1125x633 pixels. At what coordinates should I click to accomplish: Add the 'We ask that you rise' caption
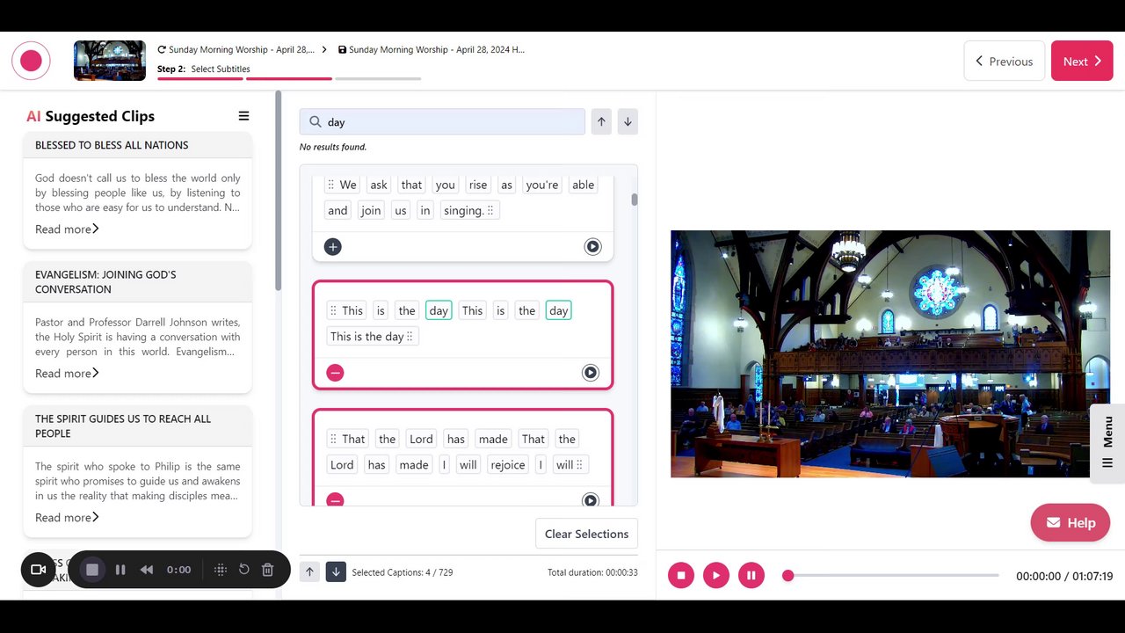333,247
